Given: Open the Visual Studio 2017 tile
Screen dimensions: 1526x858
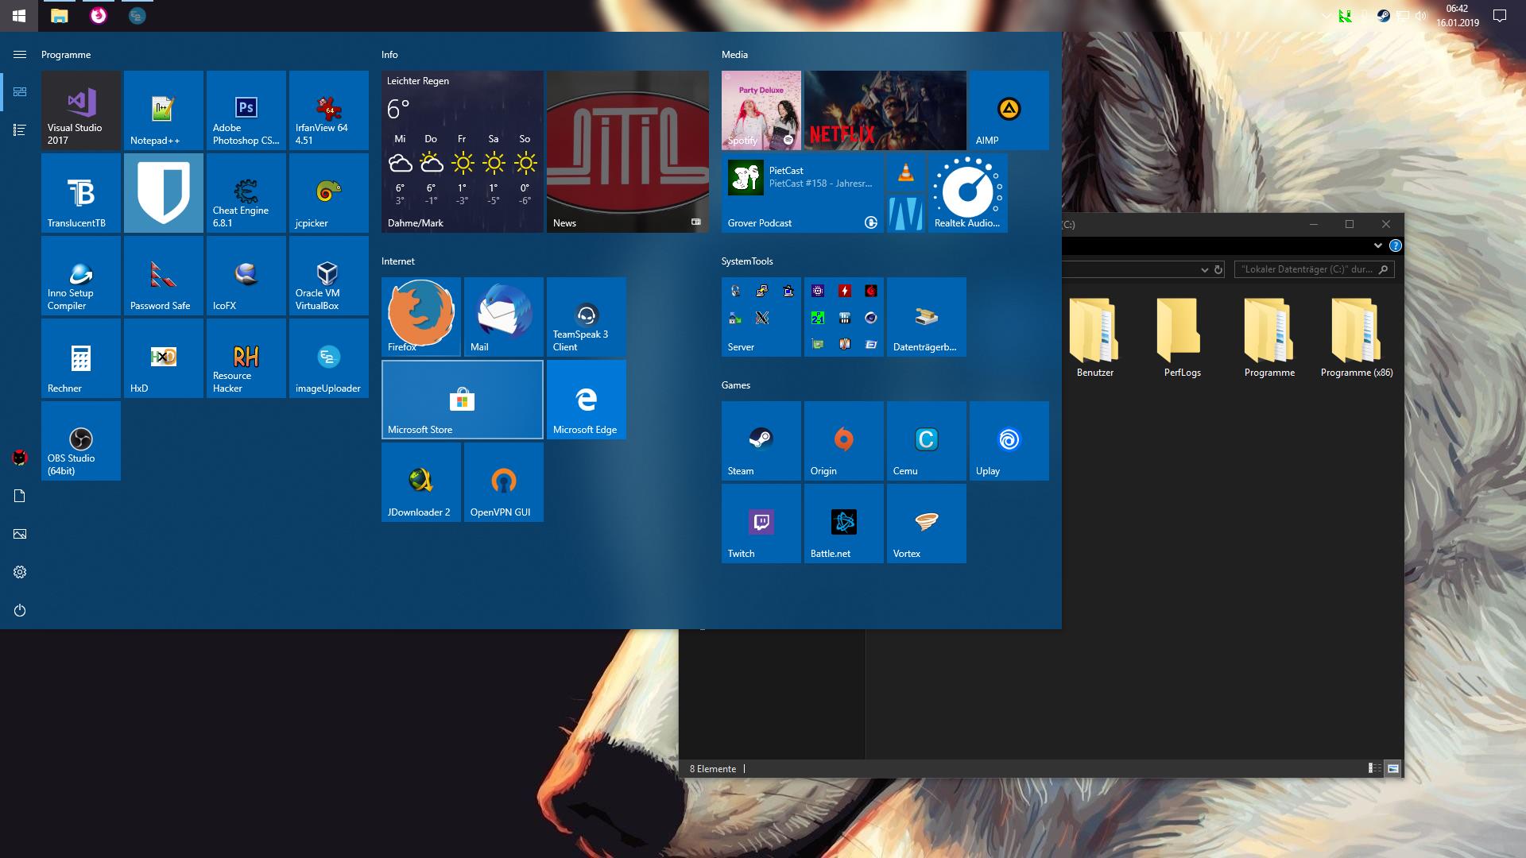Looking at the screenshot, I should coord(81,110).
